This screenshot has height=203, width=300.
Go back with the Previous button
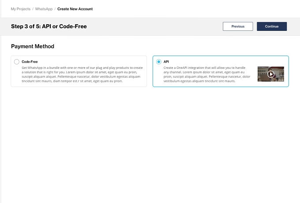[x=238, y=26]
